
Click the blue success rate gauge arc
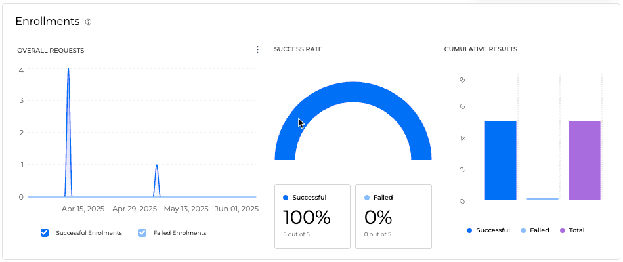[353, 92]
